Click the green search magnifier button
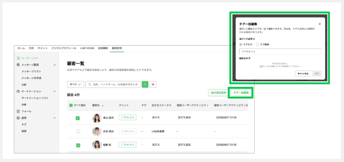Screen dimensions: 344x162 [145, 84]
